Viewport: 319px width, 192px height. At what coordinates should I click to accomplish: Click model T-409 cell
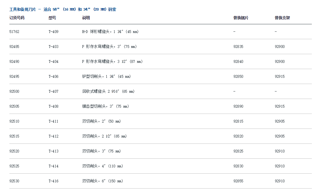pyautogui.click(x=53, y=32)
